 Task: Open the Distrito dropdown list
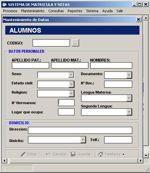point(83,140)
